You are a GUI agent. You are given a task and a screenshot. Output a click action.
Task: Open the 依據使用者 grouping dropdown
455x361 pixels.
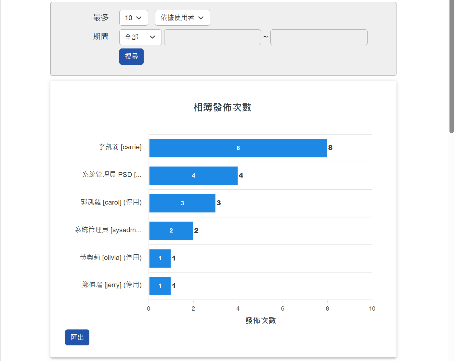point(183,18)
